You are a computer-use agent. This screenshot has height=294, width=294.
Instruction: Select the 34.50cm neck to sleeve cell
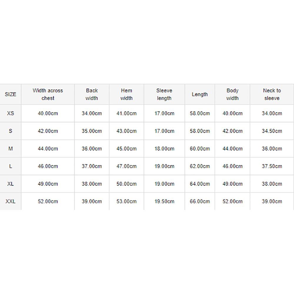click(272, 131)
